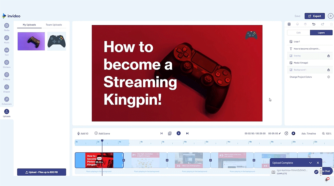
Task: Select the Logo 1 layer
Action: click(297, 42)
